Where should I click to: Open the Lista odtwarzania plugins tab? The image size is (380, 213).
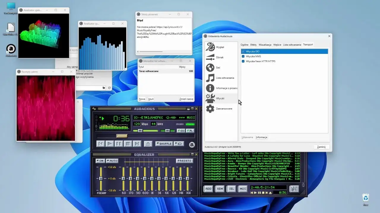click(x=292, y=45)
